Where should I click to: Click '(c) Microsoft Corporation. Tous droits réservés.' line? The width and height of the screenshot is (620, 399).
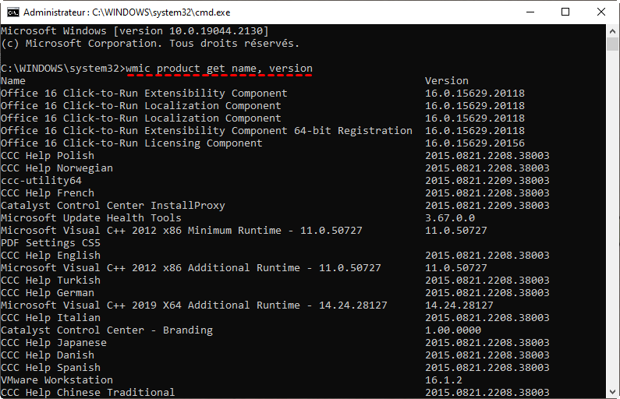pos(151,44)
